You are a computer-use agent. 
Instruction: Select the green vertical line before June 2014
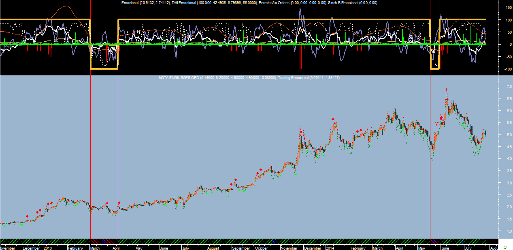(439, 162)
